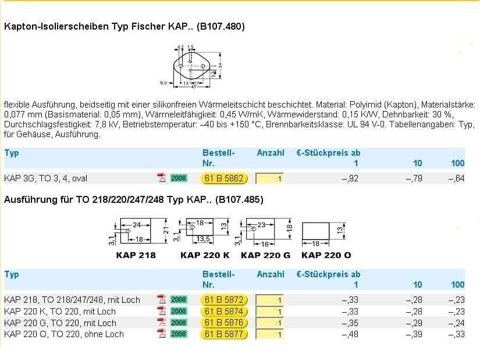Click the 2008 catalog badge for KAP 220 O
This screenshot has height=347, width=480.
[179, 334]
